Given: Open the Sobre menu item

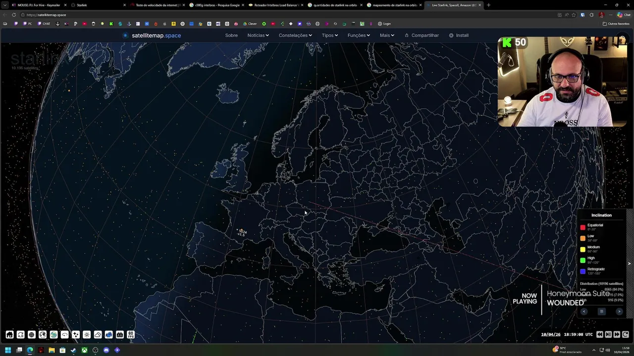Looking at the screenshot, I should (x=231, y=35).
